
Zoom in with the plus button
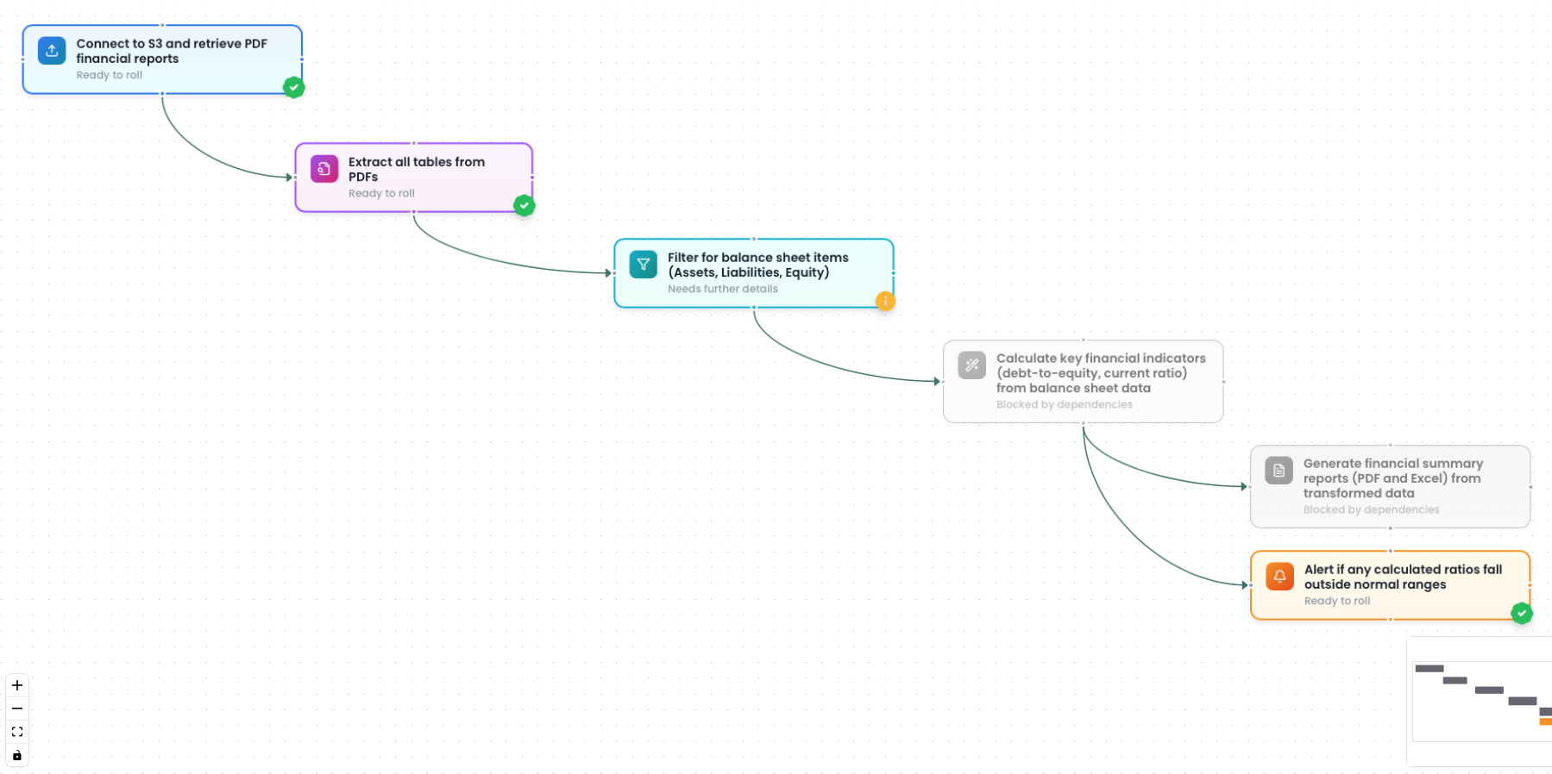point(17,685)
